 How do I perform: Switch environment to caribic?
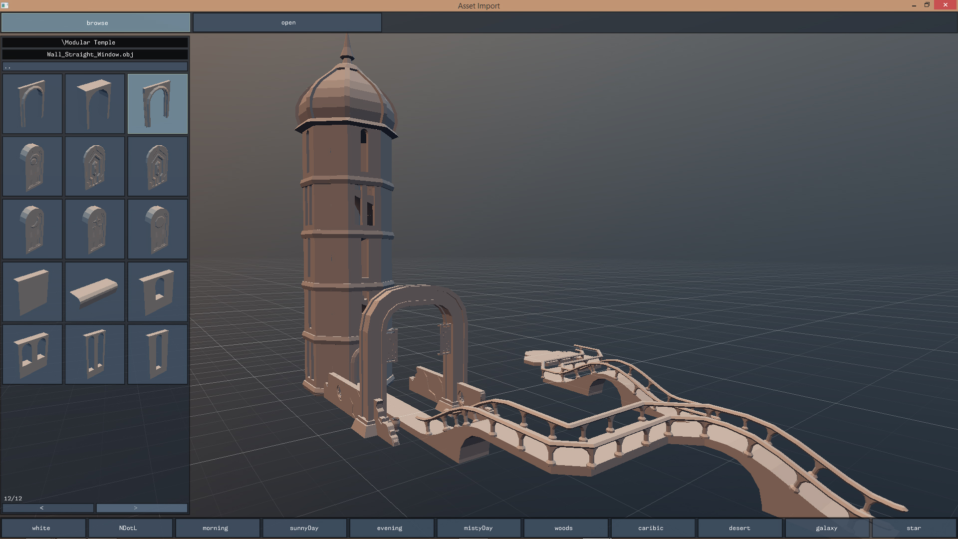point(653,528)
